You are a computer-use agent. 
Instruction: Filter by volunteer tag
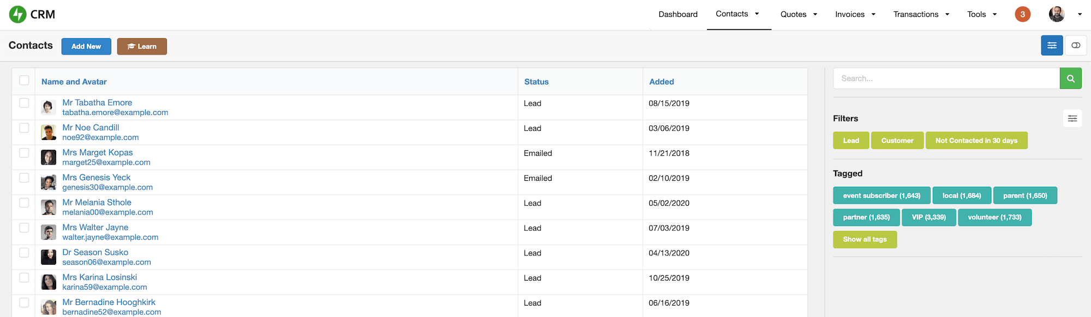994,217
